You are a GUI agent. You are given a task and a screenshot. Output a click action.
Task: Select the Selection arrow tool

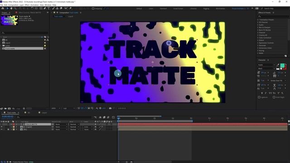(7, 8)
